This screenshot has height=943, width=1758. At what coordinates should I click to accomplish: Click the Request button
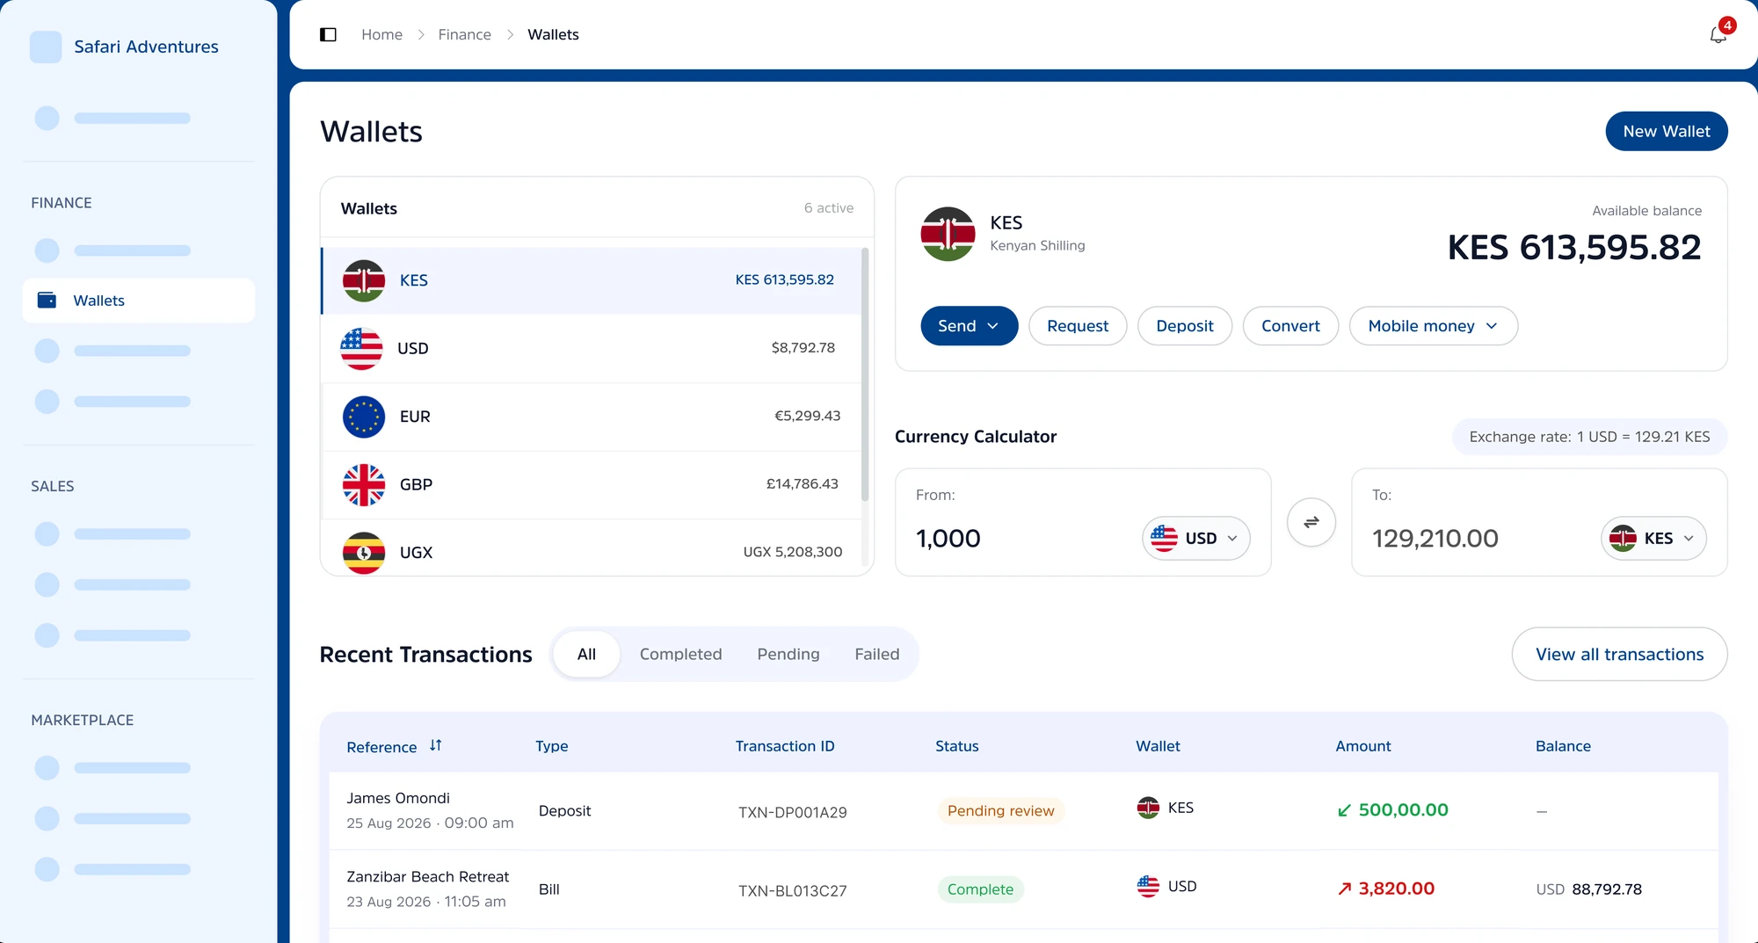point(1078,326)
